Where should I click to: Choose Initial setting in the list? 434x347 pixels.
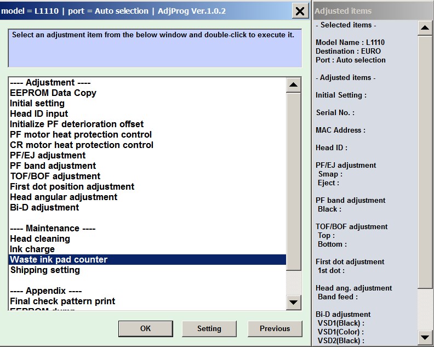[x=37, y=103]
